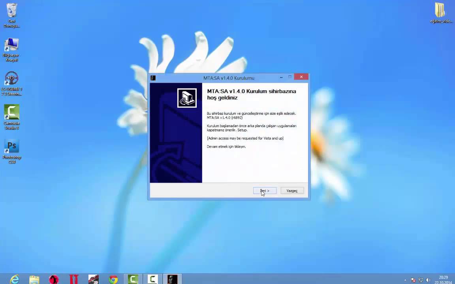Click the Vazgeç button to cancel setup

click(x=292, y=191)
